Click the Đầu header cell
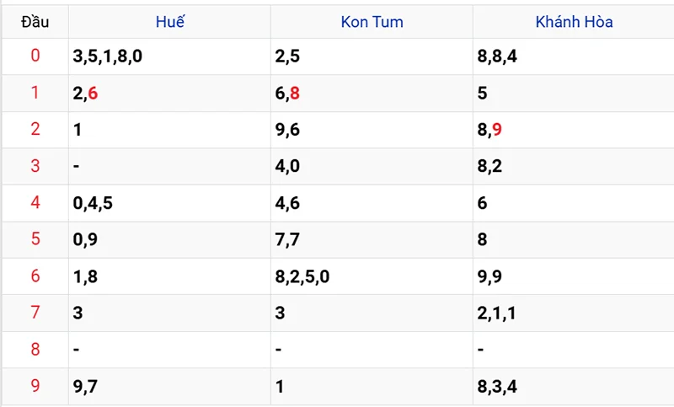This screenshot has height=407, width=674. click(x=35, y=22)
